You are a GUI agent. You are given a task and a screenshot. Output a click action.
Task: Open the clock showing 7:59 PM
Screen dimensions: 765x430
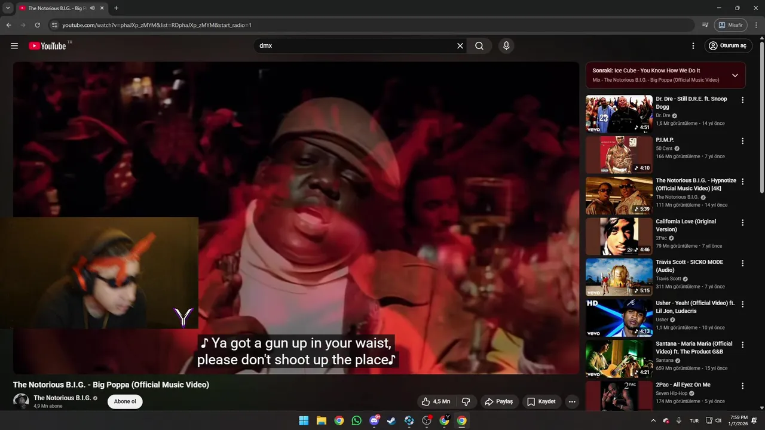click(739, 420)
